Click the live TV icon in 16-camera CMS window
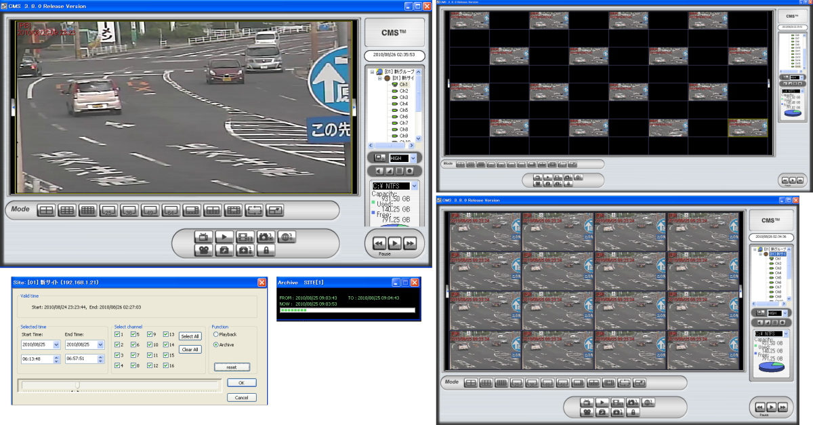 point(586,403)
